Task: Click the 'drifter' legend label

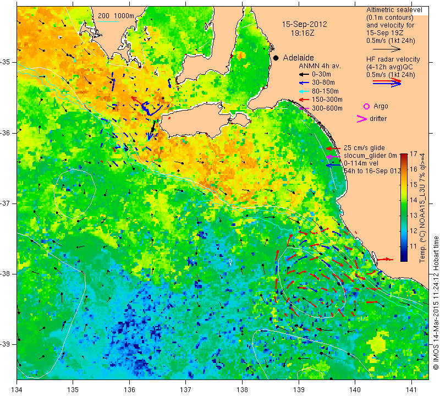Action: pos(378,119)
